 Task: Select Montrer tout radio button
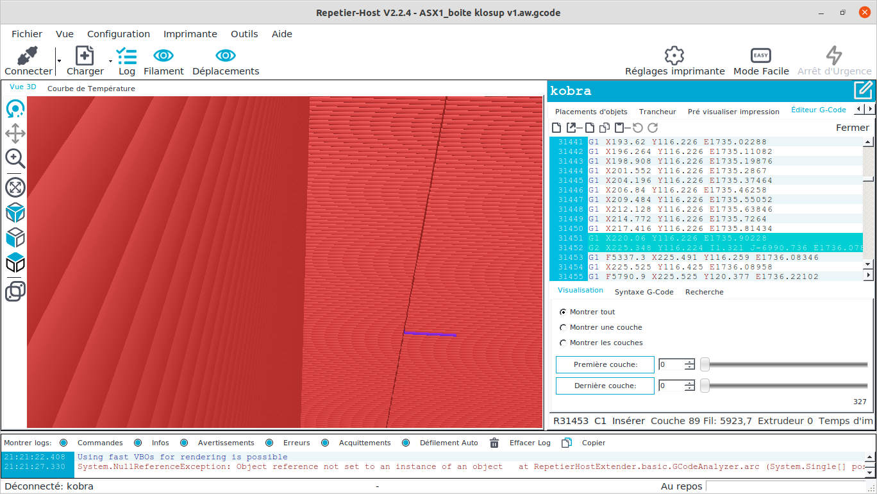pyautogui.click(x=564, y=312)
